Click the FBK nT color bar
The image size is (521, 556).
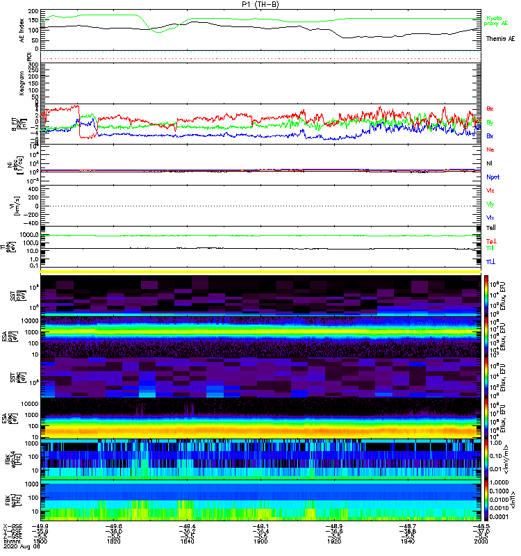tap(486, 500)
